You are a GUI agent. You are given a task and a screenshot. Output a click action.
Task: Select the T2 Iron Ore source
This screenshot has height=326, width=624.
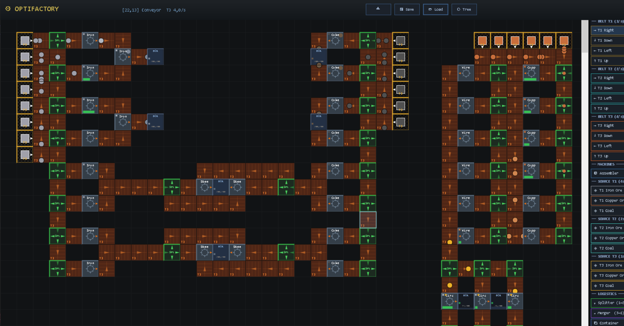coord(608,228)
